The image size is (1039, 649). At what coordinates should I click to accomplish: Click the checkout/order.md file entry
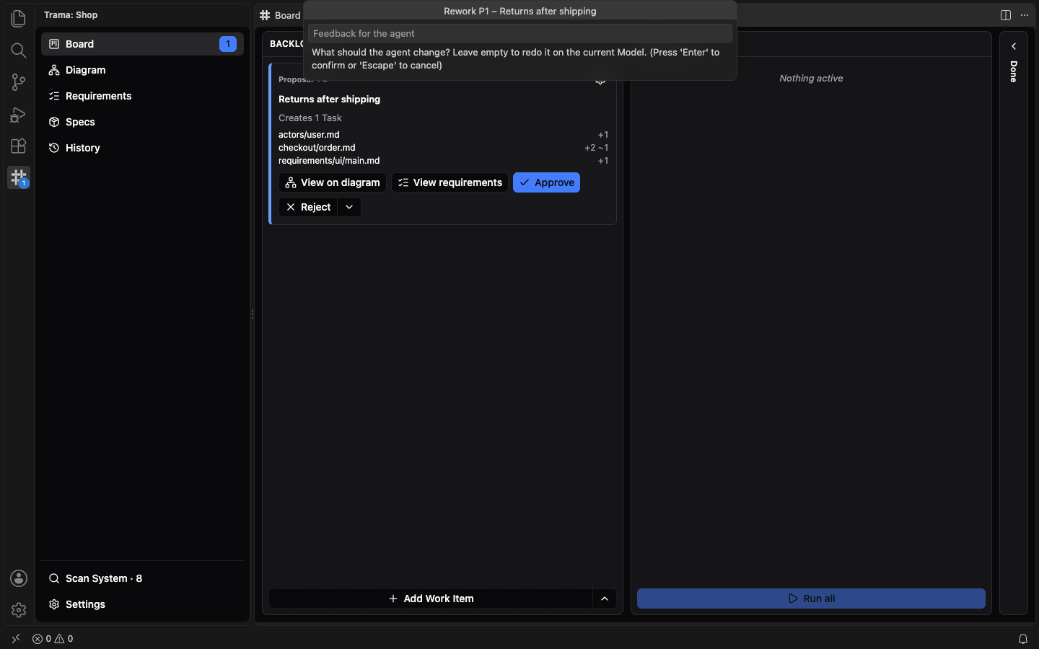(x=317, y=148)
